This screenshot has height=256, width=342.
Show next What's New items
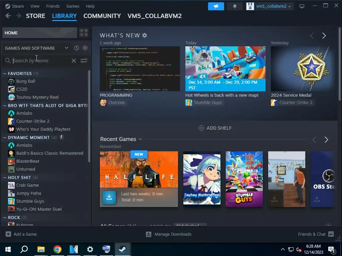[x=324, y=36]
